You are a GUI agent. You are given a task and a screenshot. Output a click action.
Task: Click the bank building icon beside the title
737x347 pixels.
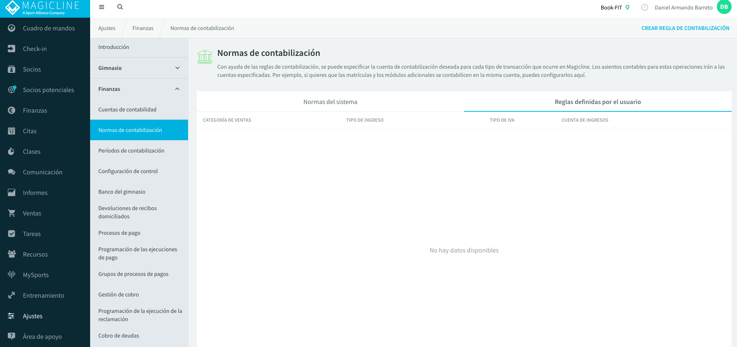click(x=205, y=57)
